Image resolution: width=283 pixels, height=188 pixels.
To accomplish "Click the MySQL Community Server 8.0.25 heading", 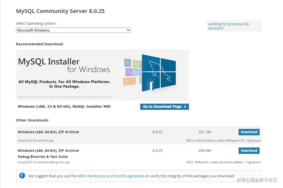I will click(60, 11).
